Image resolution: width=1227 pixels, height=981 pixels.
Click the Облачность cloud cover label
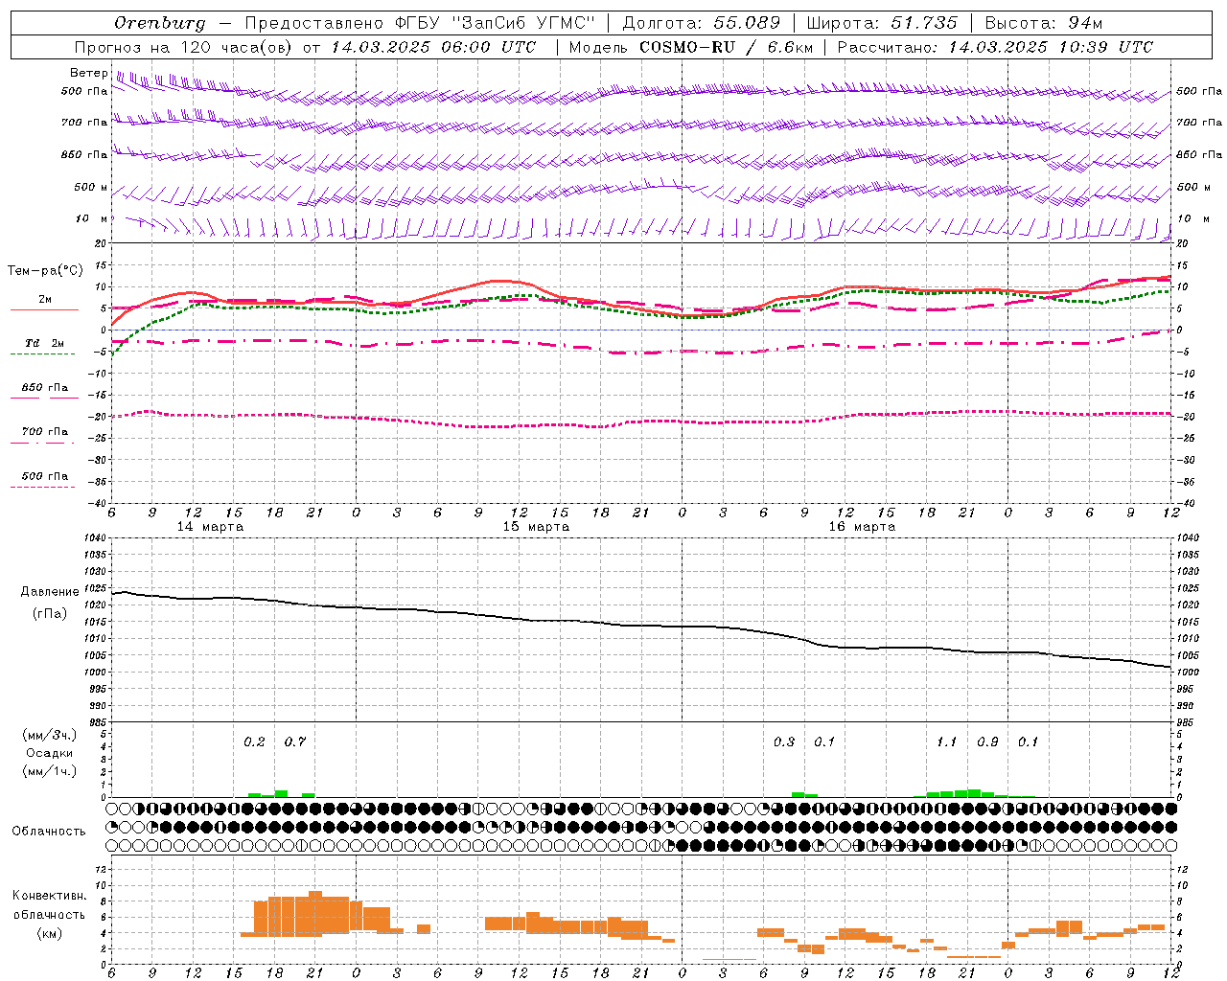click(x=49, y=832)
